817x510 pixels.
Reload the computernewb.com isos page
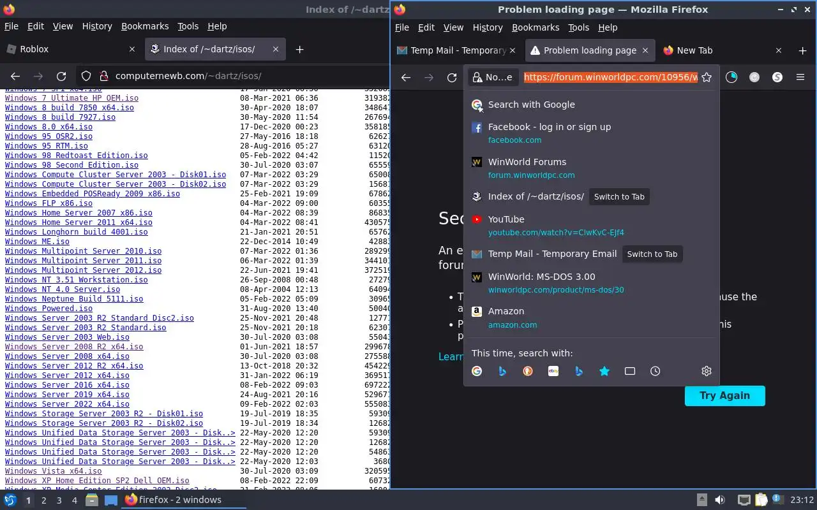coord(61,76)
